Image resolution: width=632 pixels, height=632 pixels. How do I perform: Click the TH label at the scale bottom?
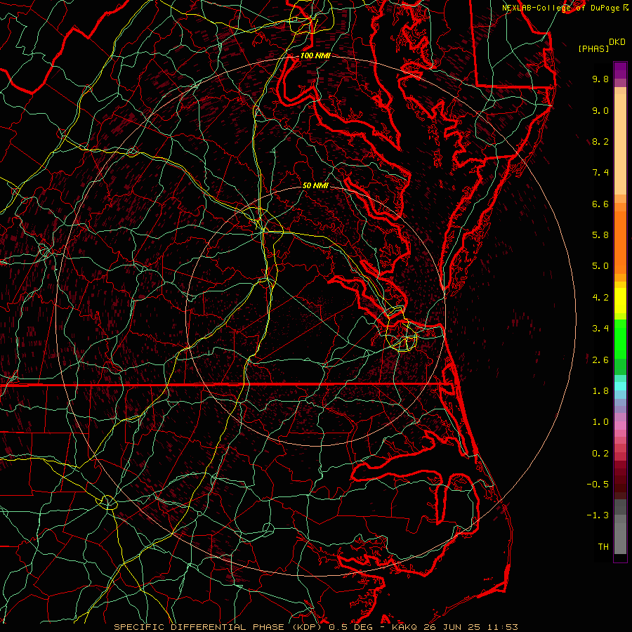coord(603,547)
